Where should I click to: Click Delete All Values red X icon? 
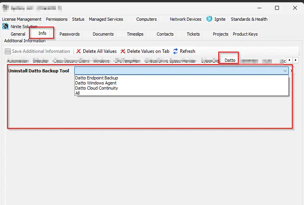click(x=79, y=51)
